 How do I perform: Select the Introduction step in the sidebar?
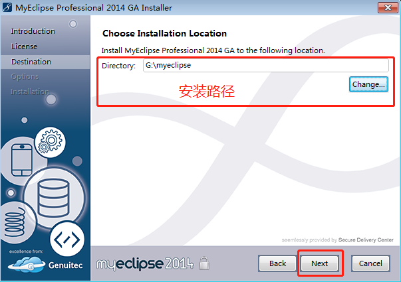point(33,31)
